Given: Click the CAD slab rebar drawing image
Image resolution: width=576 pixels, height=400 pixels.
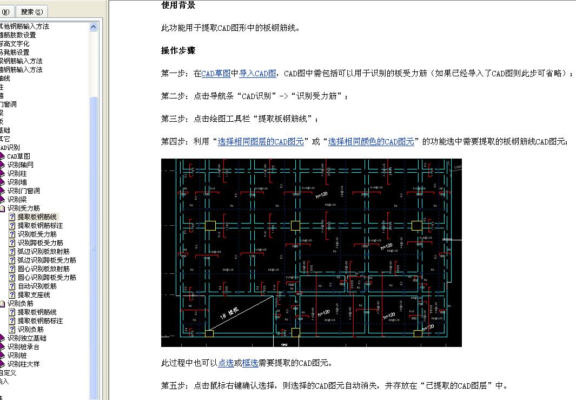Looking at the screenshot, I should click(311, 253).
